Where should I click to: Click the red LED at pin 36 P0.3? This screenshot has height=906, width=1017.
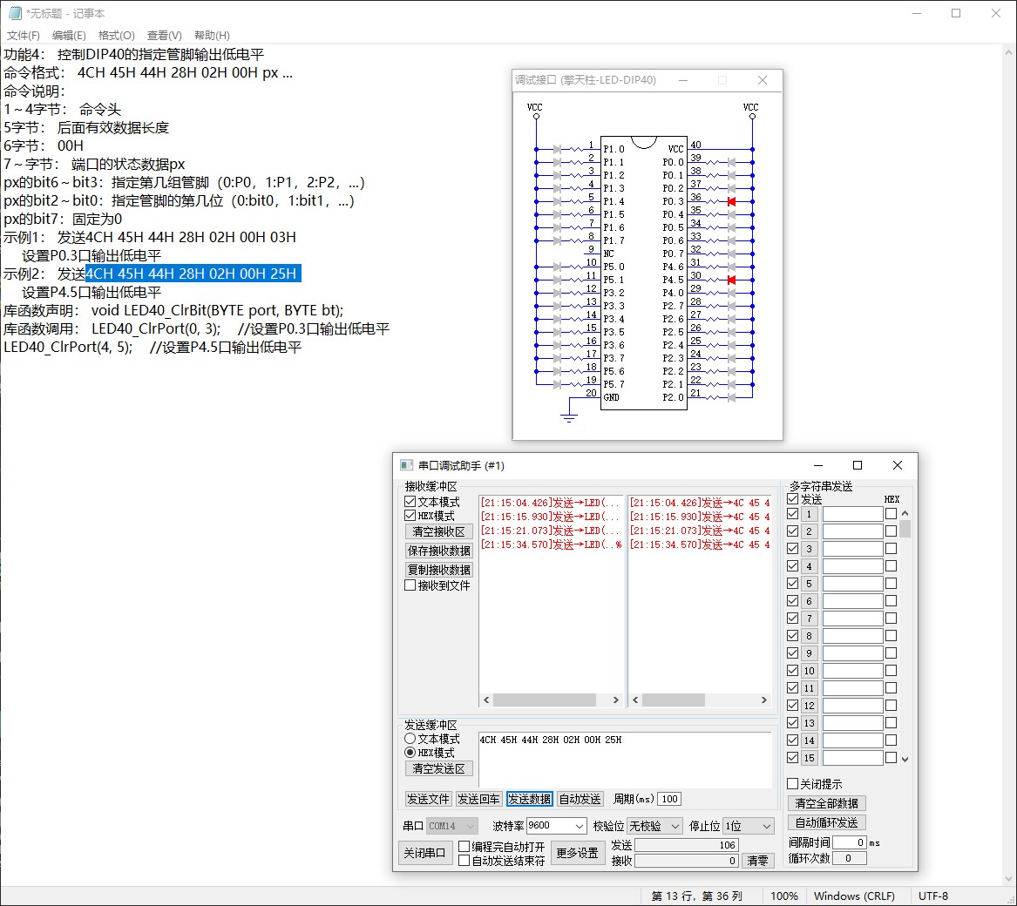click(732, 202)
